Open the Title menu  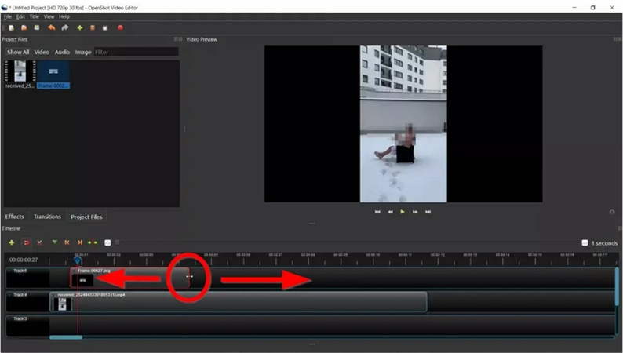(x=35, y=16)
